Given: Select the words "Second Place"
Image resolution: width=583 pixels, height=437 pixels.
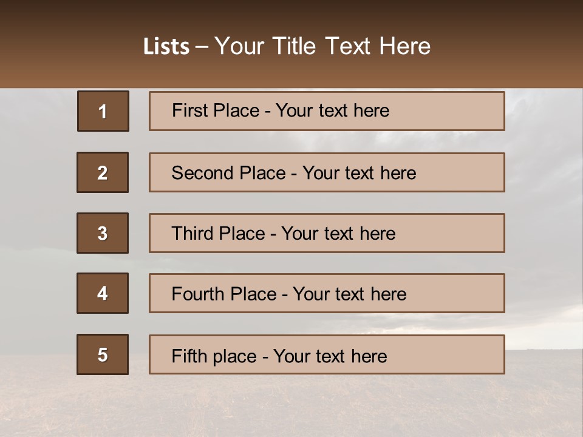Looking at the screenshot, I should pos(228,173).
